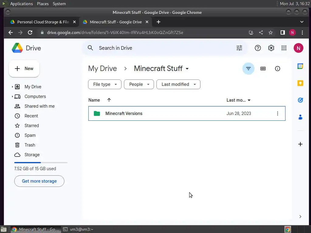Click the search magnifier icon
This screenshot has width=311, height=233.
coord(90,48)
